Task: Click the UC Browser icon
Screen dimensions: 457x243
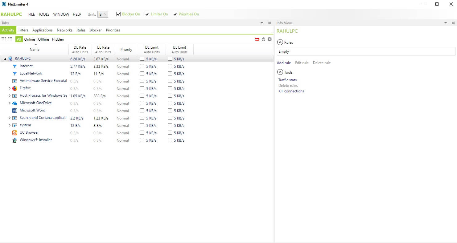Action: point(14,133)
